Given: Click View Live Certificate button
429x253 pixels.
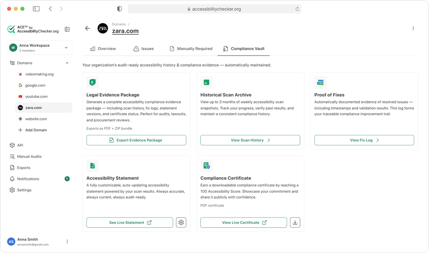Looking at the screenshot, I should [243, 222].
